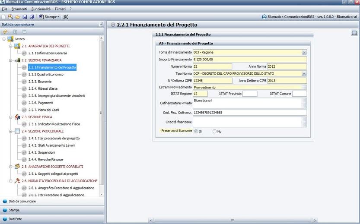Viewport: 360px width, 224px height.
Task: Open the Funzionalità menu
Action: tap(41, 9)
